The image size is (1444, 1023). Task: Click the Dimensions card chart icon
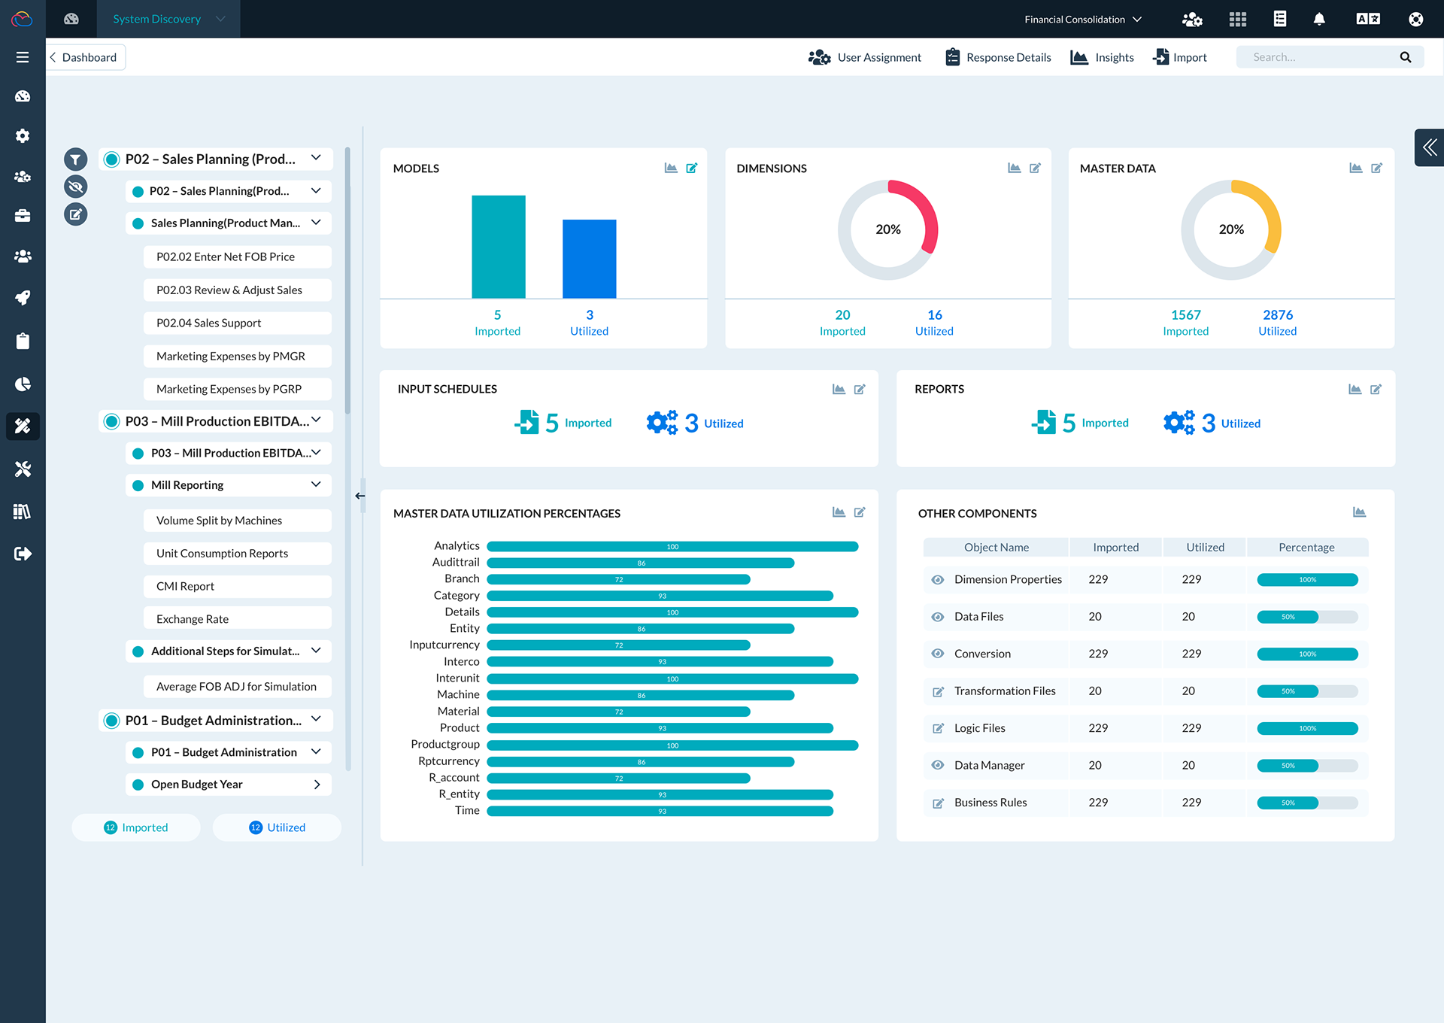click(1014, 168)
